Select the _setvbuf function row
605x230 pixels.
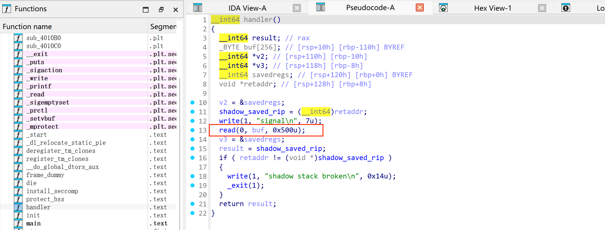pyautogui.click(x=88, y=119)
